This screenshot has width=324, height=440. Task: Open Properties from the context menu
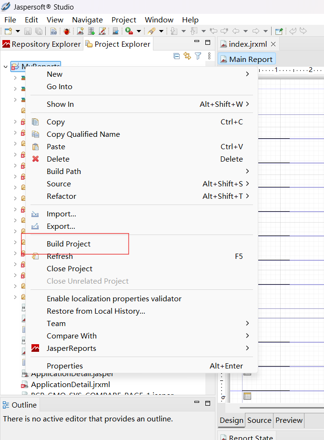142,366
